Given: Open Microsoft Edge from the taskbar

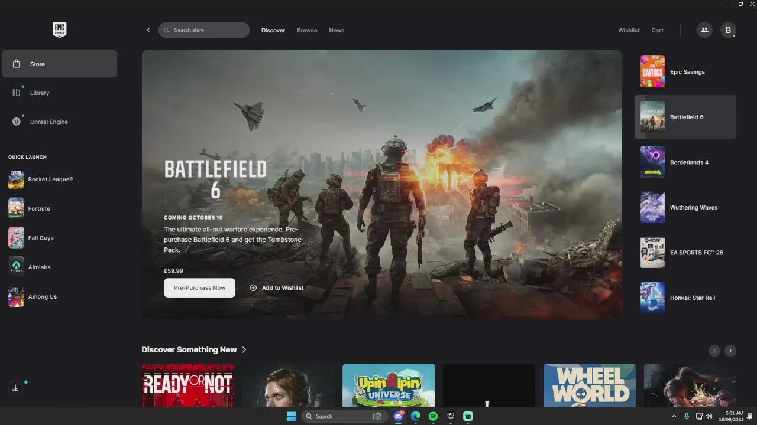Looking at the screenshot, I should 416,416.
